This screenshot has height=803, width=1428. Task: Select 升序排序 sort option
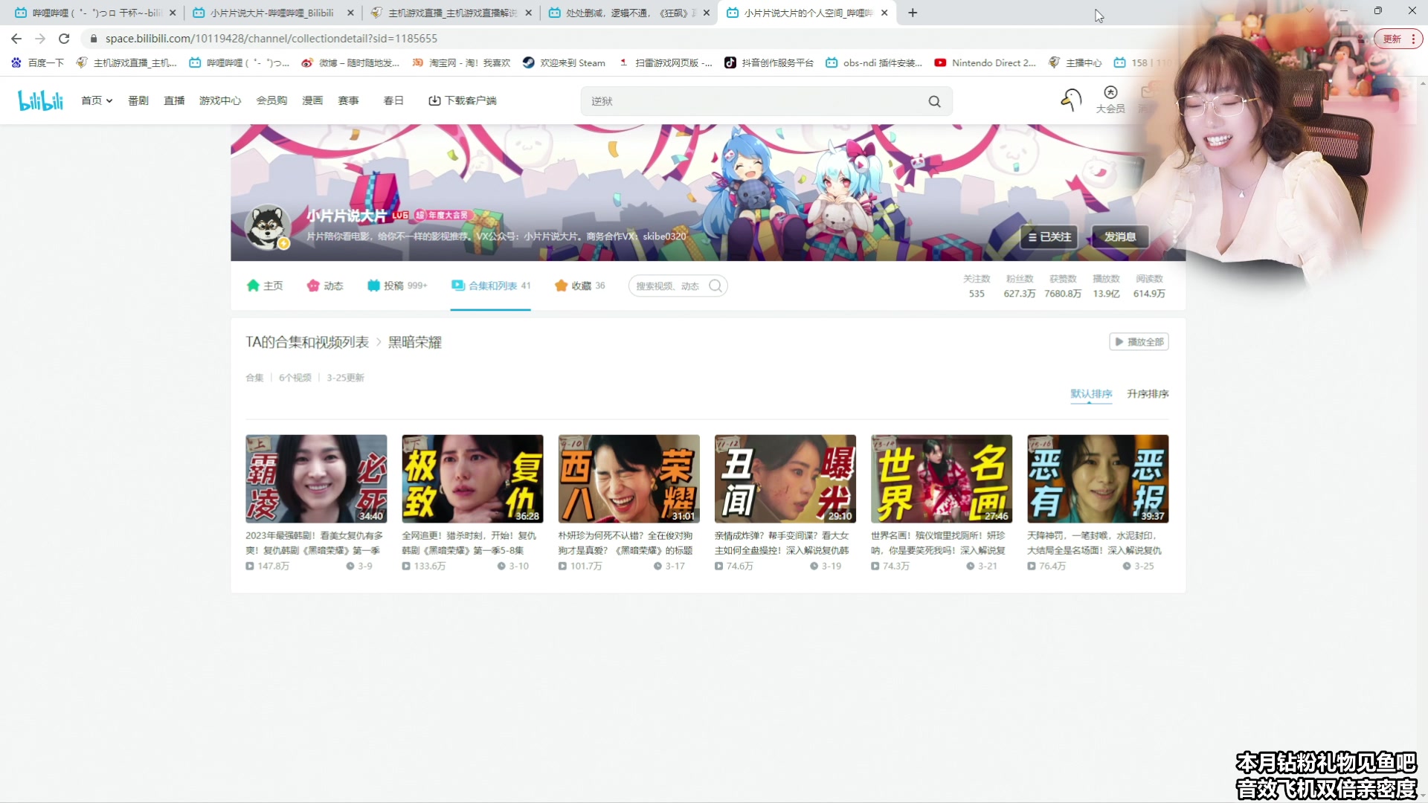tap(1148, 393)
